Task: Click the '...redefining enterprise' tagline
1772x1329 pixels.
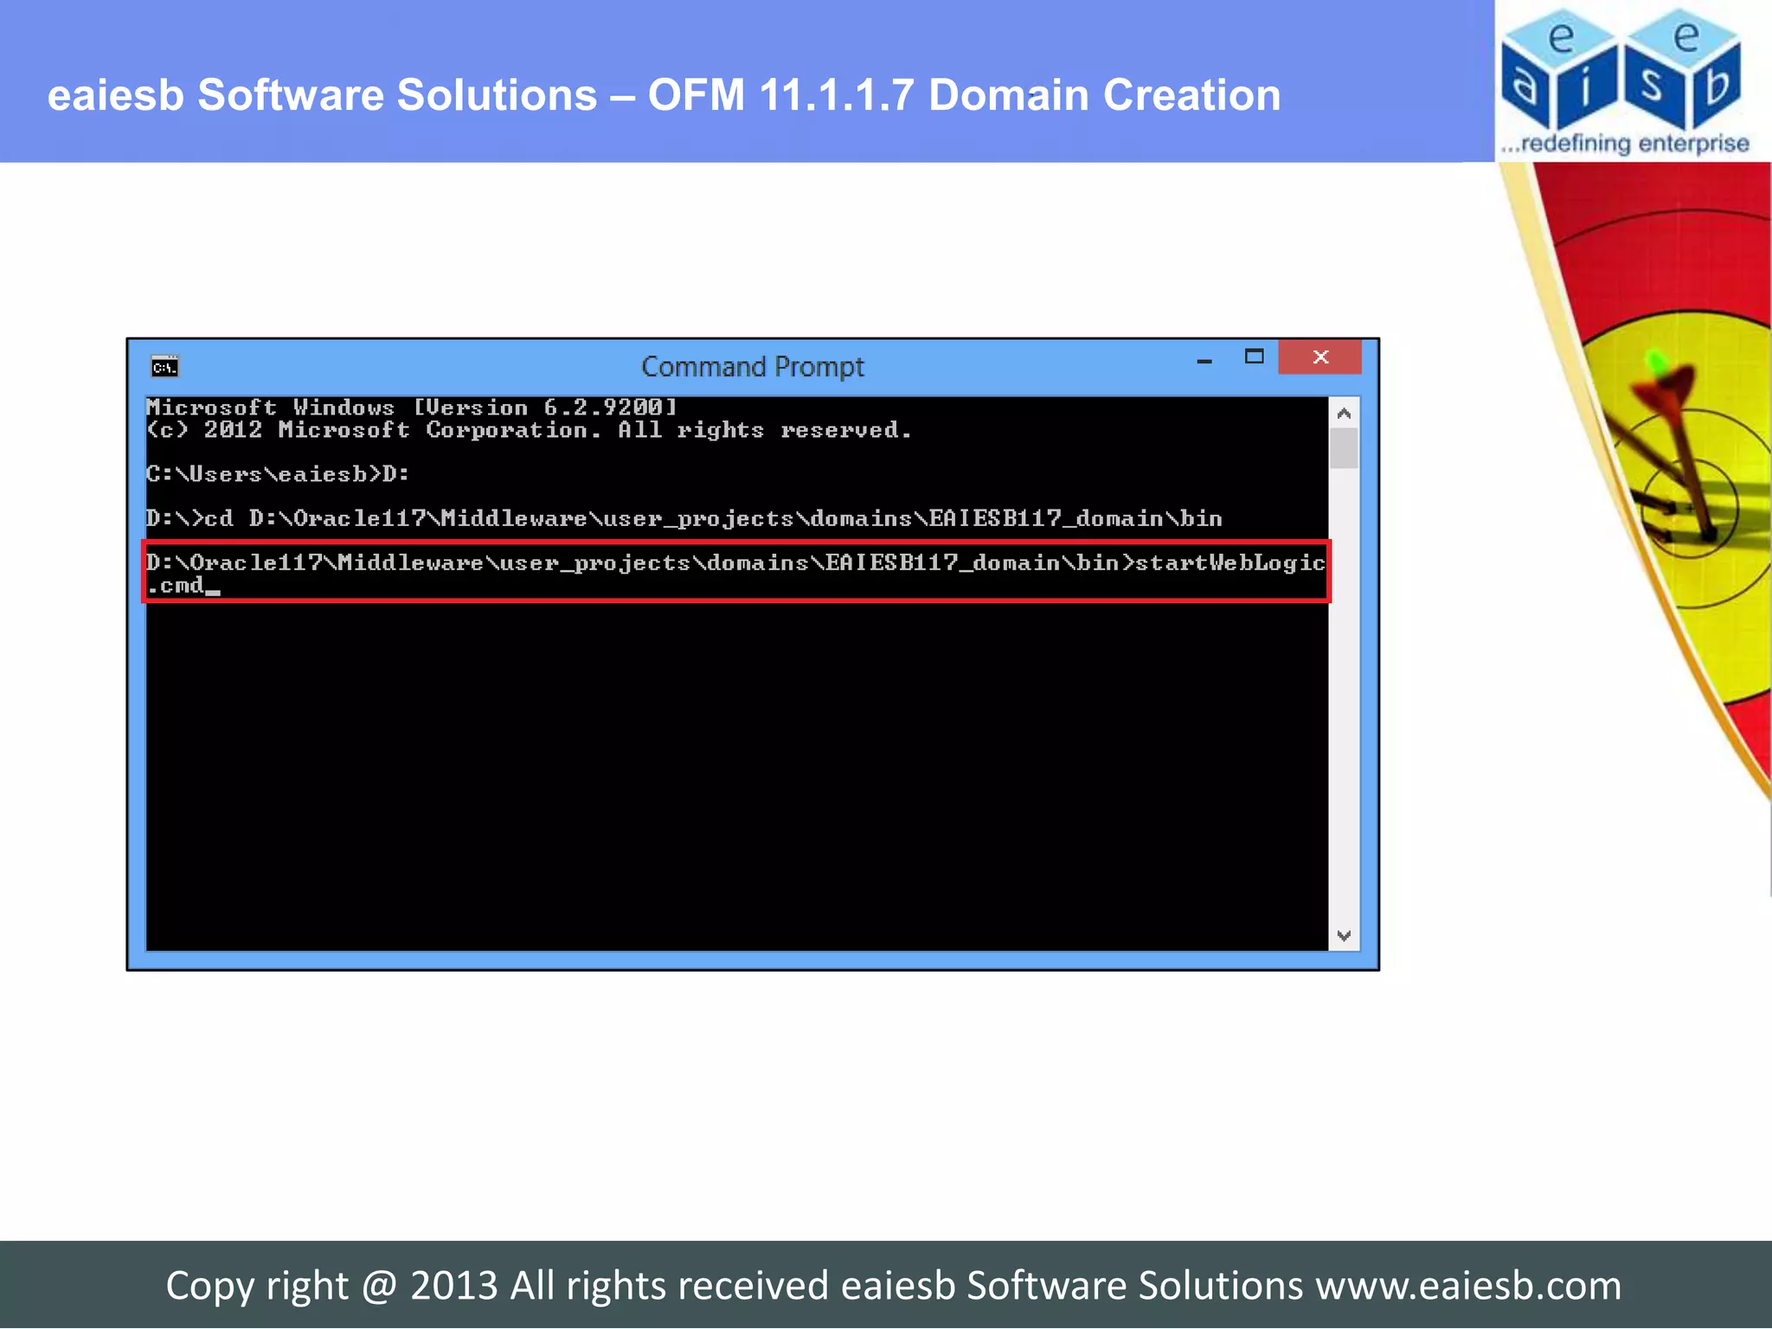Action: [1625, 144]
